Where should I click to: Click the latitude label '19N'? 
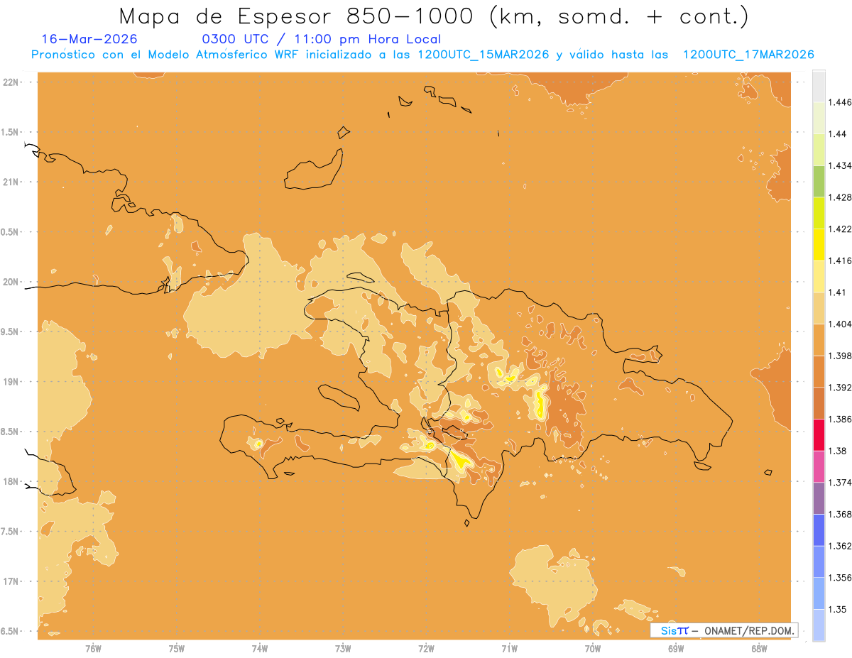[11, 382]
